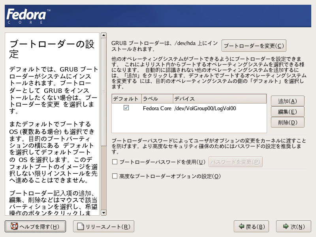
Task: Click the disabled パスワードを変更(P) button
Action: pyautogui.click(x=235, y=162)
